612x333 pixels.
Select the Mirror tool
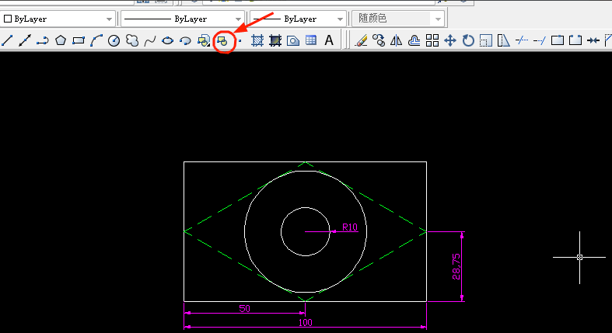397,40
